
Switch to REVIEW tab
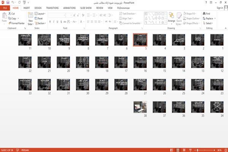[100, 8]
